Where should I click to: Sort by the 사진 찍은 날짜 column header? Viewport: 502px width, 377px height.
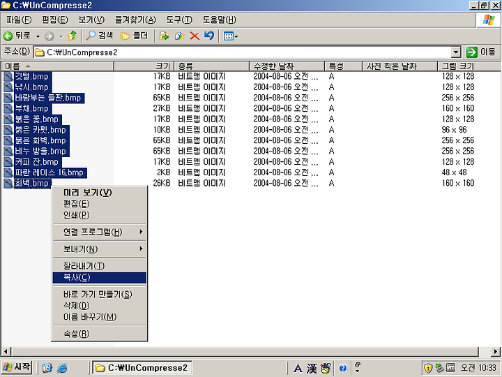click(x=400, y=66)
